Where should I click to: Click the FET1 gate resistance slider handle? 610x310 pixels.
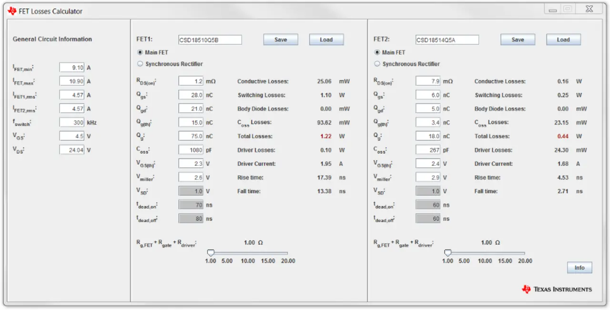coord(210,253)
